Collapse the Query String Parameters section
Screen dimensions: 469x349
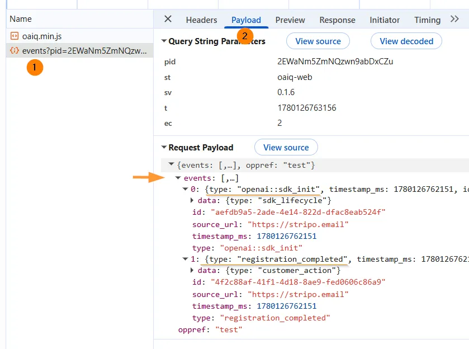click(164, 41)
